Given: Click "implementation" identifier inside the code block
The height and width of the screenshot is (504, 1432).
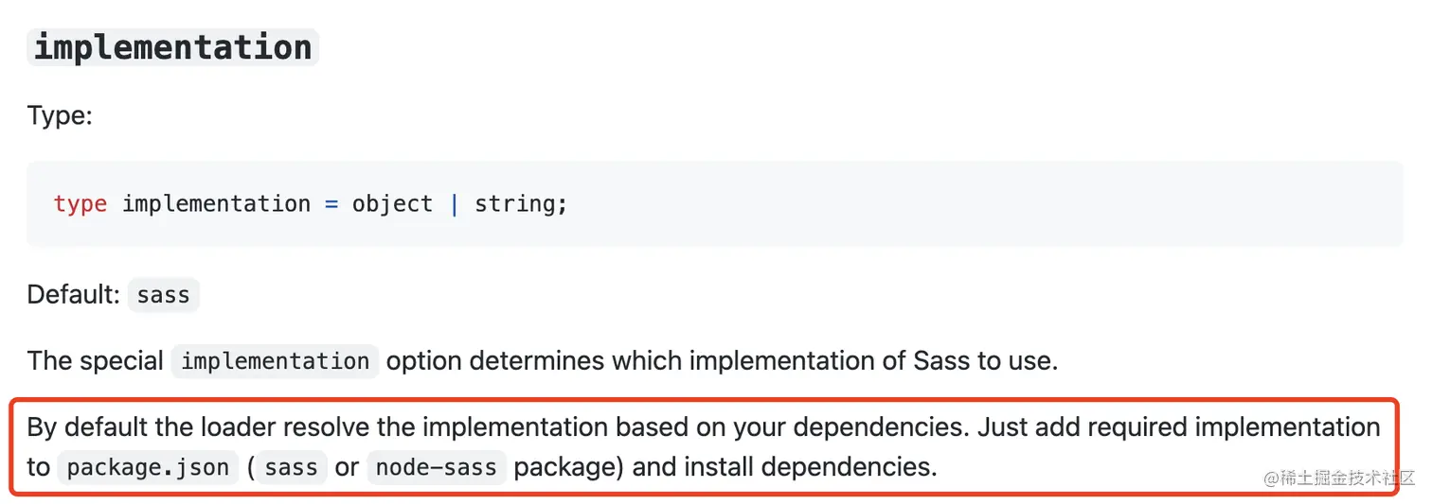Looking at the screenshot, I should point(216,204).
